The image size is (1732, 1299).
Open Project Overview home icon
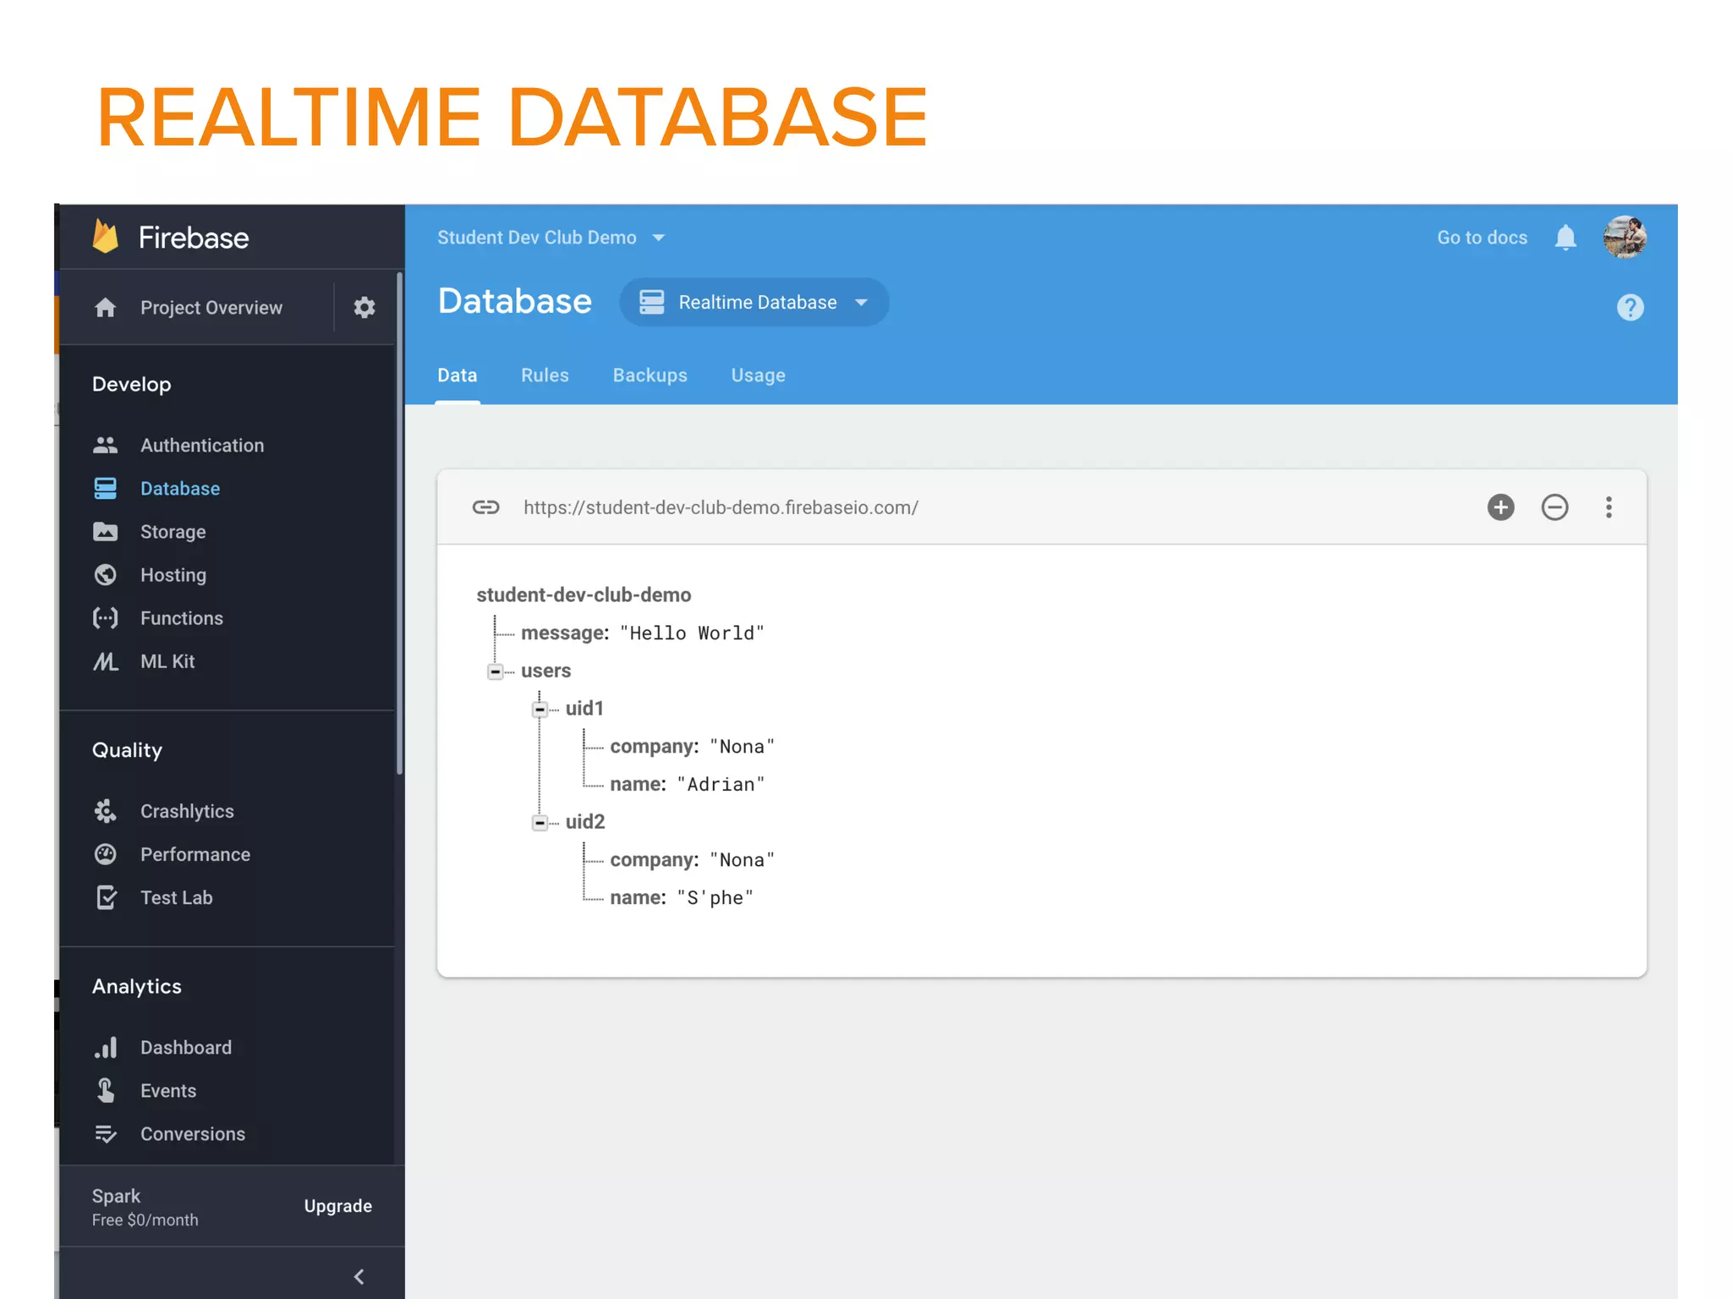tap(105, 307)
